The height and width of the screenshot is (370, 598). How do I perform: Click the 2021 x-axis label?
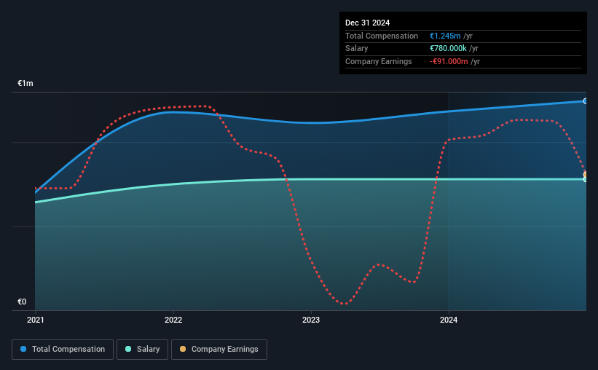36,320
